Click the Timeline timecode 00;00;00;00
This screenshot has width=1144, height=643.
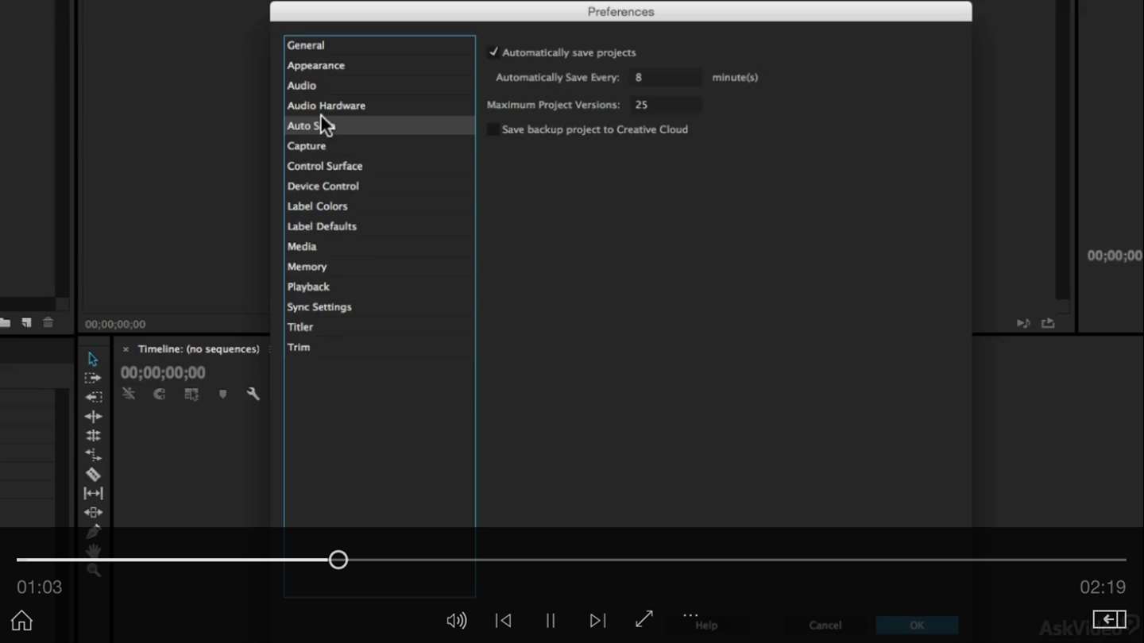pos(163,372)
